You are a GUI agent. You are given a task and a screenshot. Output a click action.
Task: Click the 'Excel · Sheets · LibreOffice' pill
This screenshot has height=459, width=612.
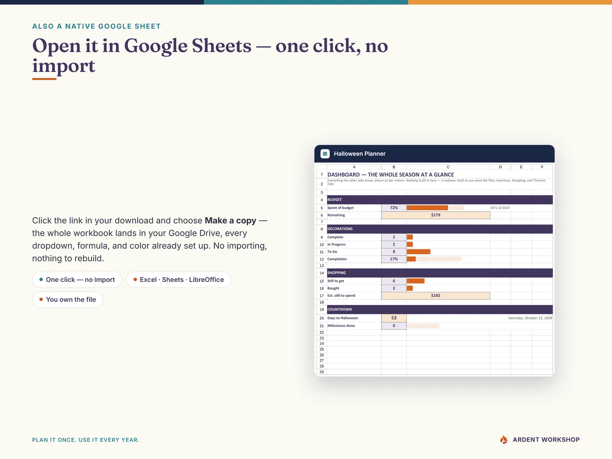[179, 280]
